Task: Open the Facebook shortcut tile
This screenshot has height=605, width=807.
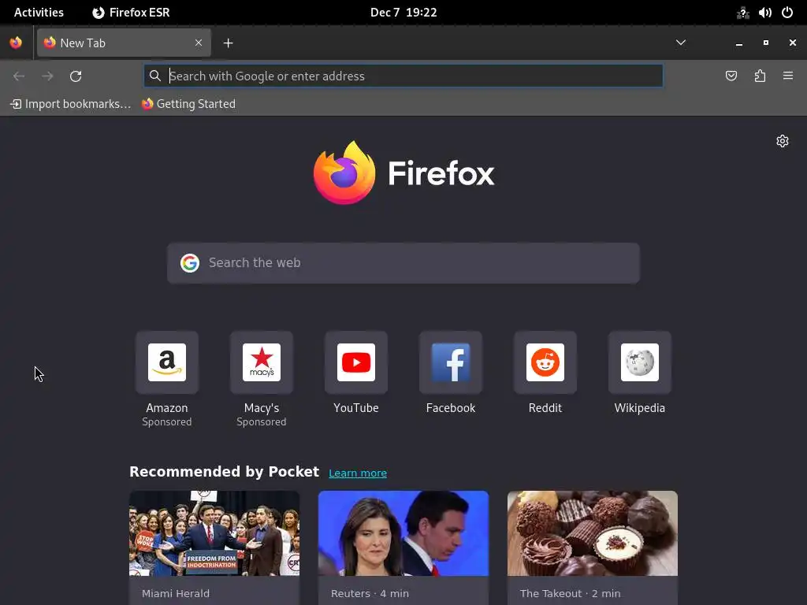Action: pos(451,373)
